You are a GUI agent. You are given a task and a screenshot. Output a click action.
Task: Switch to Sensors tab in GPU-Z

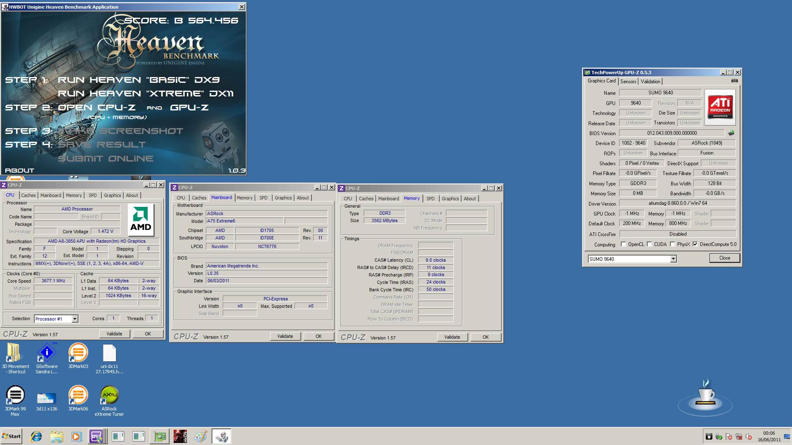pyautogui.click(x=628, y=82)
